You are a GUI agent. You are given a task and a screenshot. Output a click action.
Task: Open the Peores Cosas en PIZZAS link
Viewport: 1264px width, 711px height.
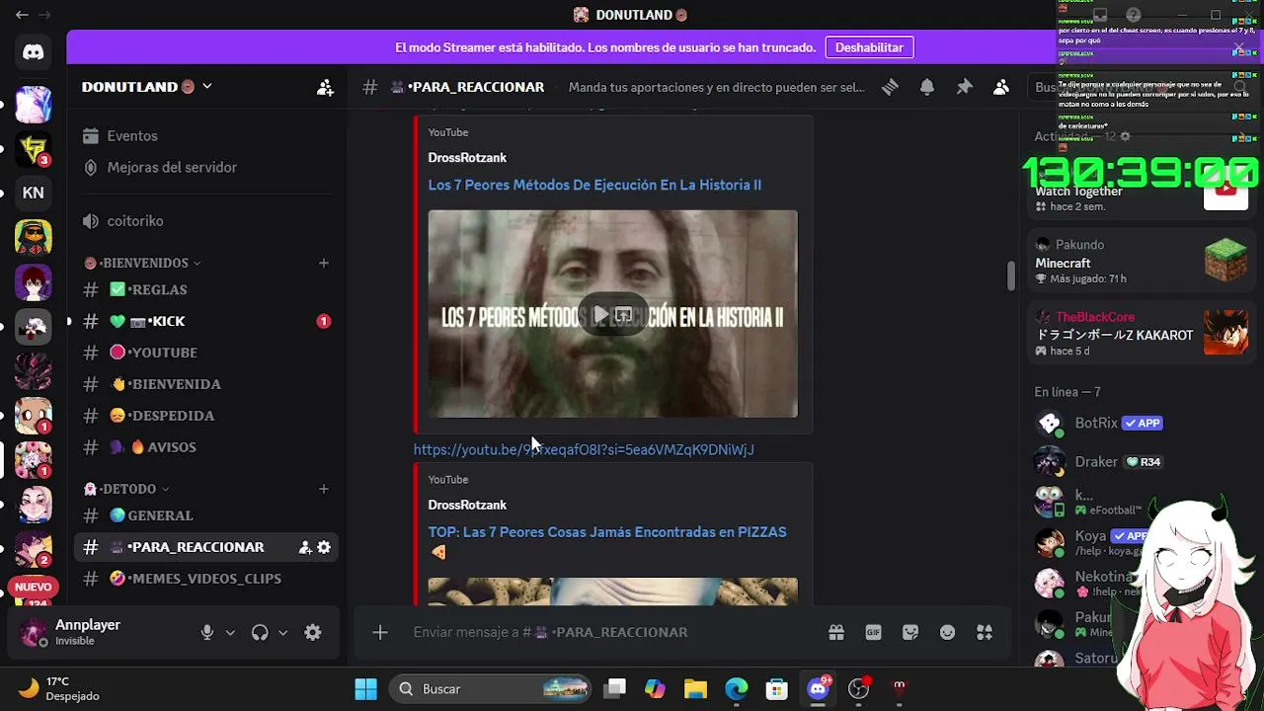pos(607,532)
